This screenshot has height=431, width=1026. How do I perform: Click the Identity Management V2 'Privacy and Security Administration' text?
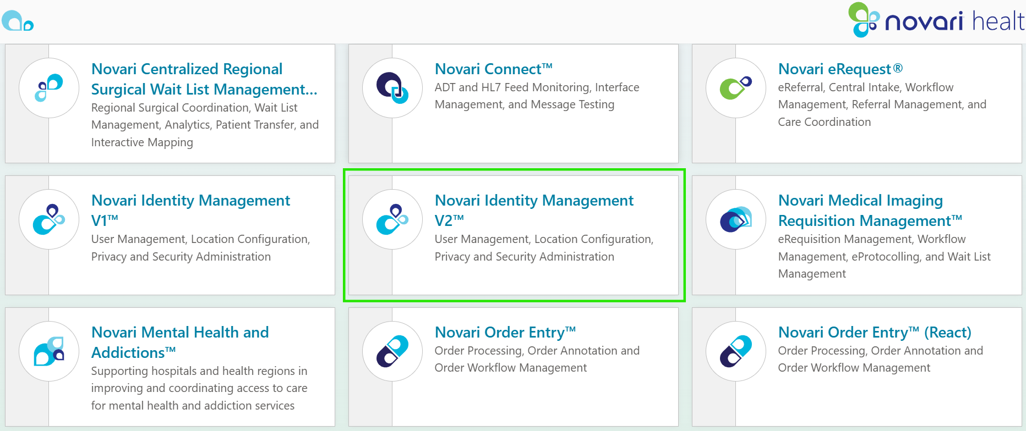coord(525,257)
